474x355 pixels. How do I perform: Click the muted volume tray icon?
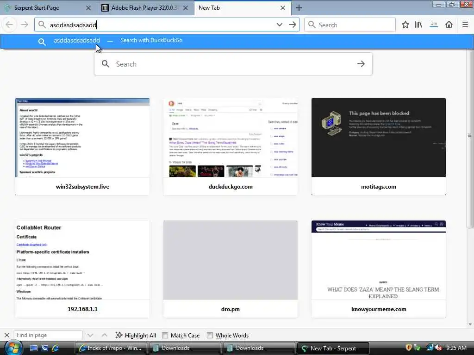(x=439, y=348)
